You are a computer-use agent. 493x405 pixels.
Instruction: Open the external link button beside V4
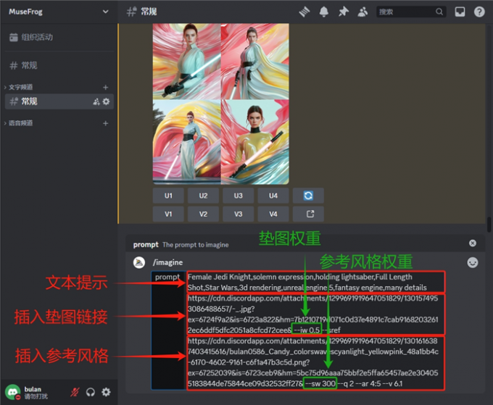tap(308, 214)
